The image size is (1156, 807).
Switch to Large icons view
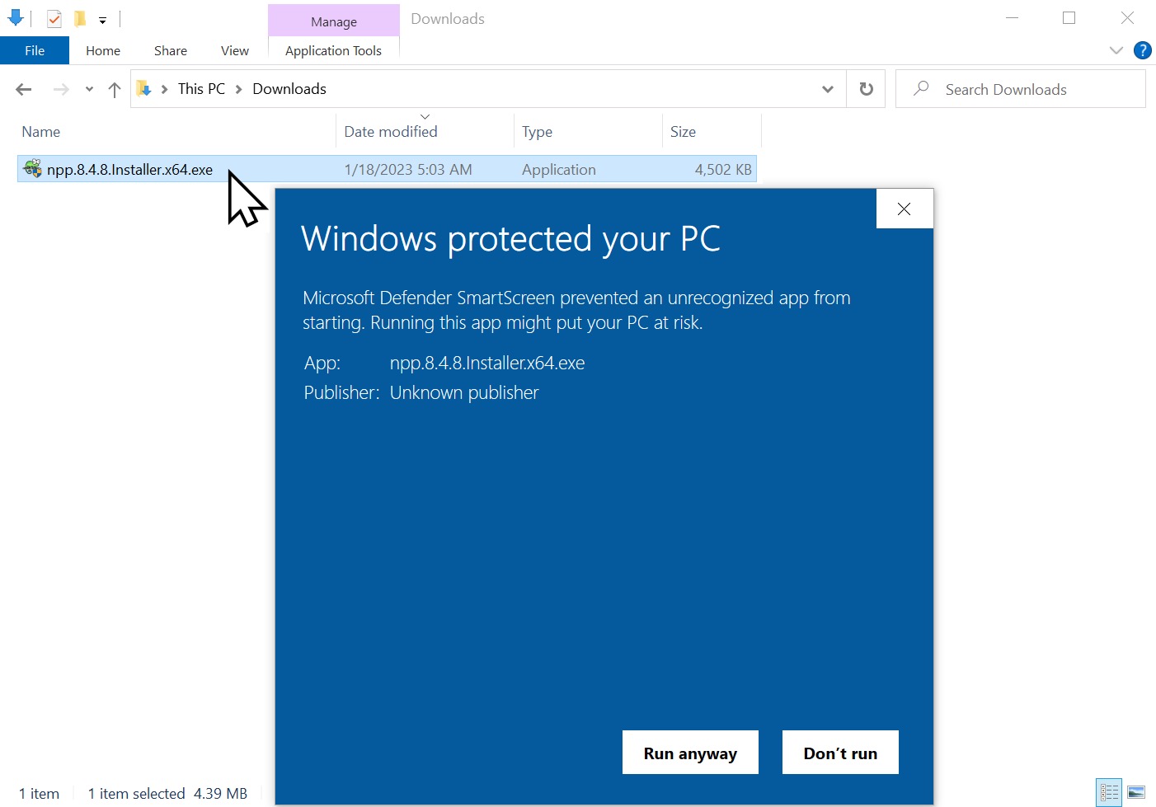pos(1136,793)
